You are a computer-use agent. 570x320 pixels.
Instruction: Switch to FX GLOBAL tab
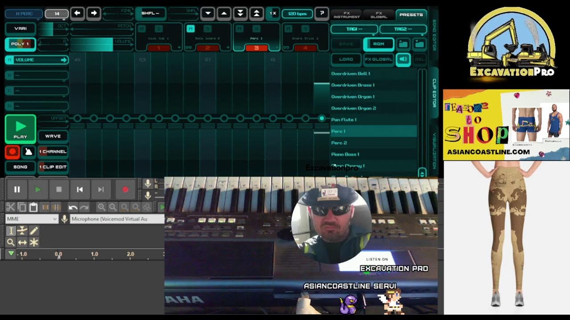pyautogui.click(x=379, y=15)
